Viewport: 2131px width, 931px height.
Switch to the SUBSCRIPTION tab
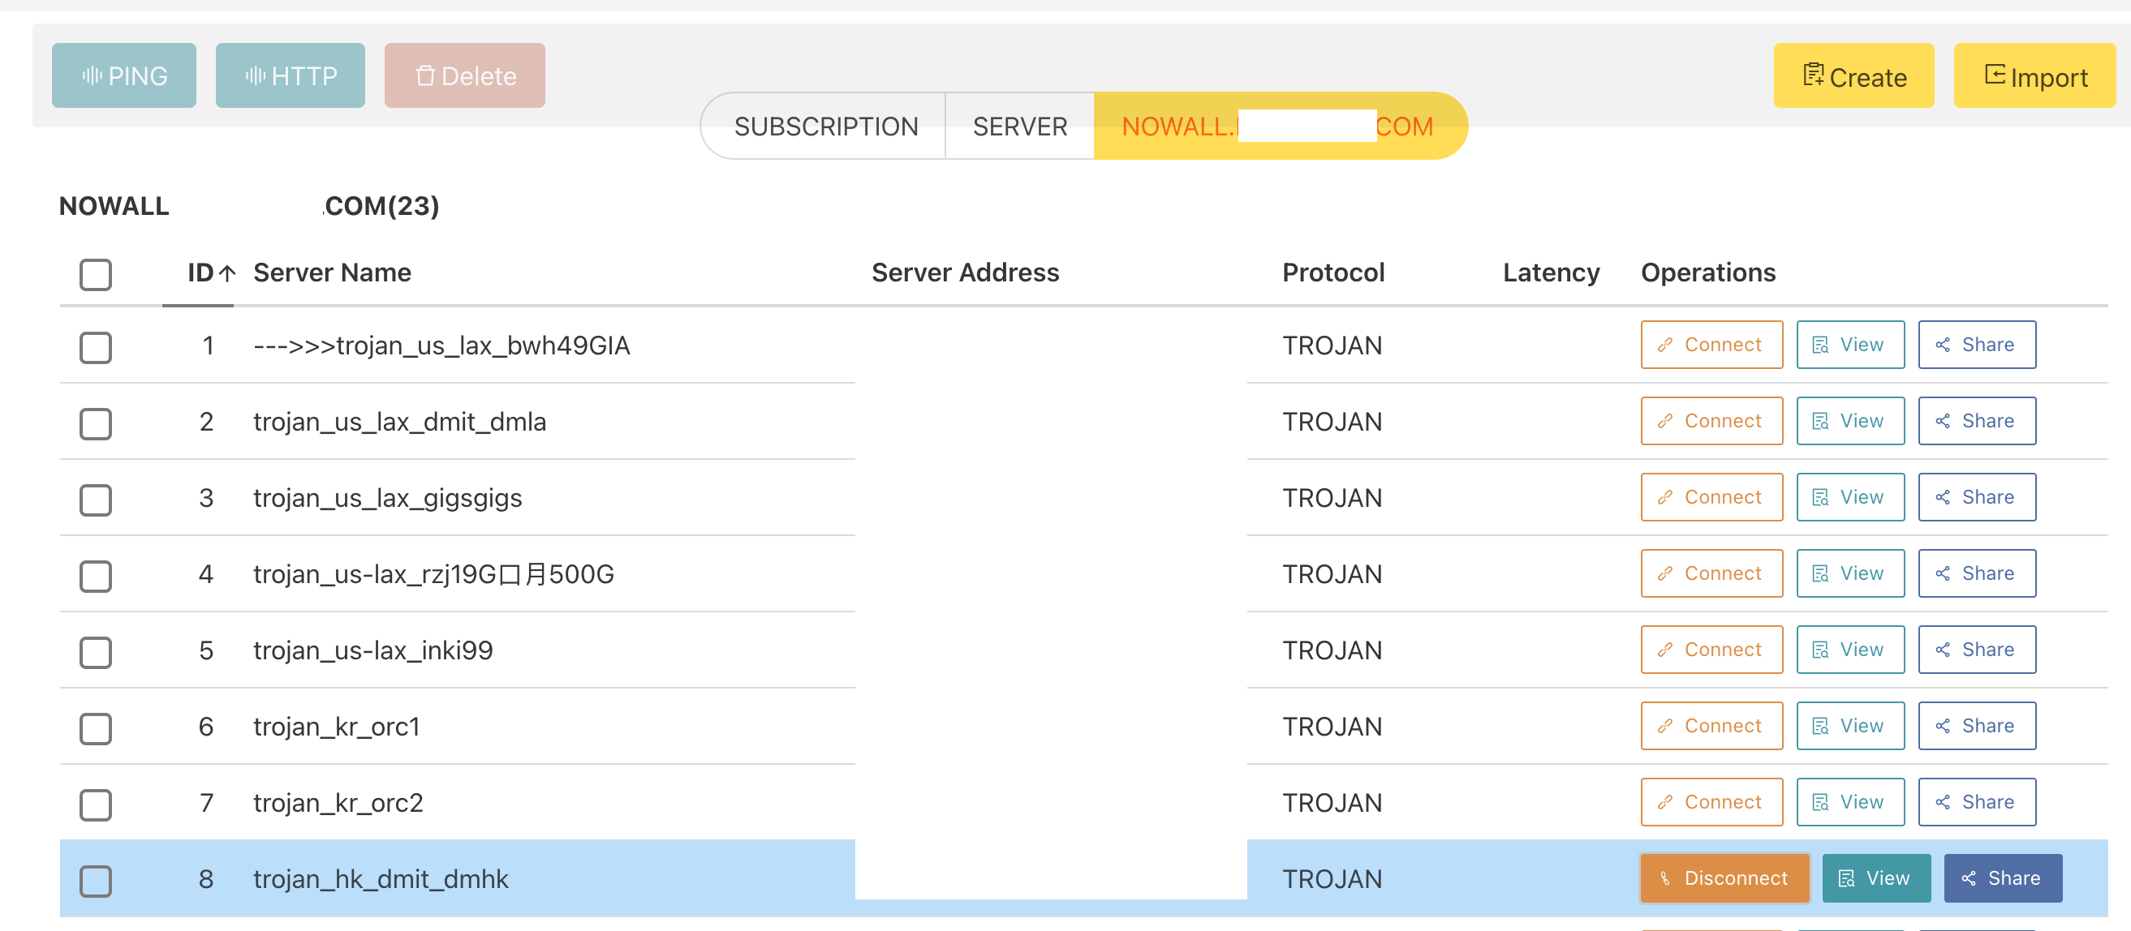(x=826, y=126)
